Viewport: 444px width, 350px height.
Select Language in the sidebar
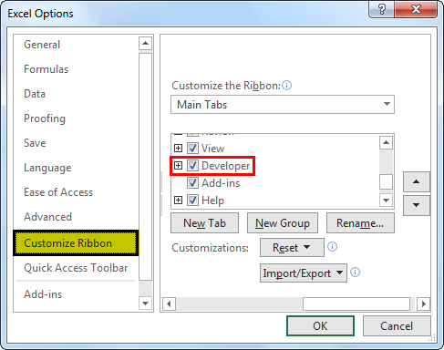(x=47, y=168)
